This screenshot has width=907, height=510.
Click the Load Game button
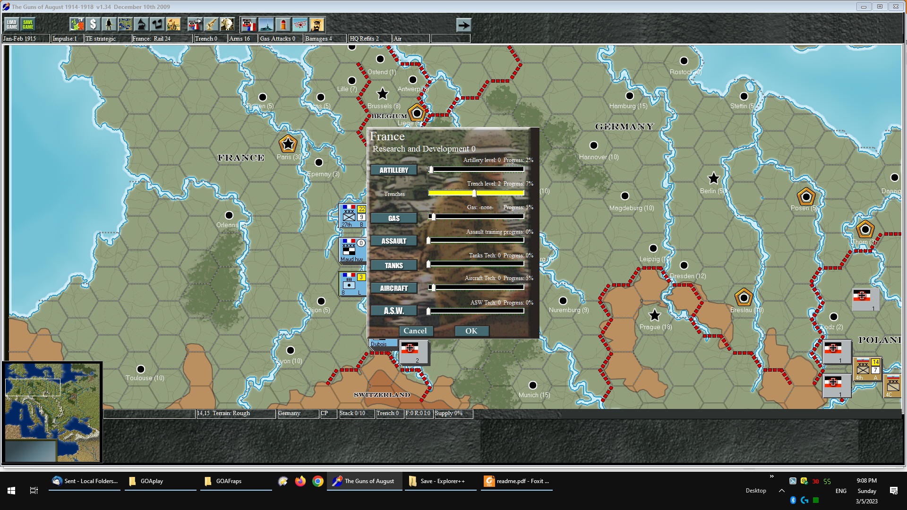(x=12, y=25)
